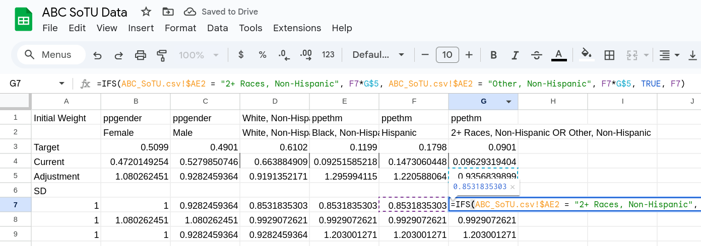Click the borders grid icon
Image resolution: width=701 pixels, height=246 pixels.
[x=609, y=55]
